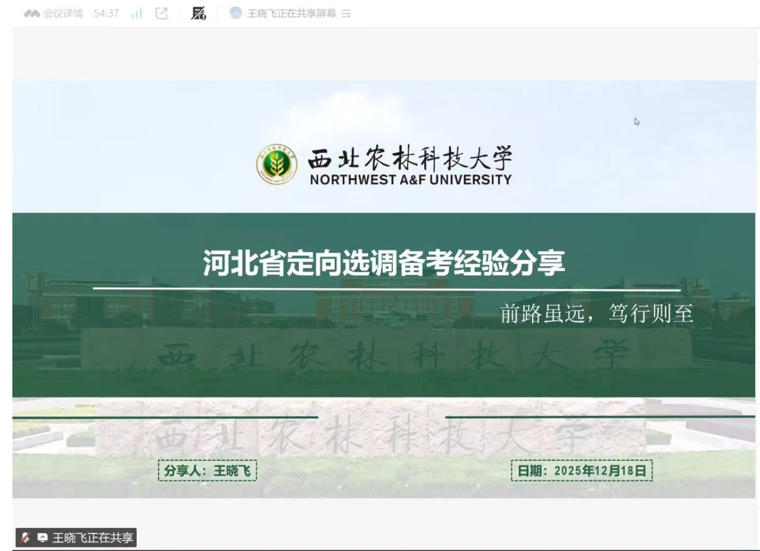Click the pale stone monument inscription below banner
The image size is (760, 551).
371,437
